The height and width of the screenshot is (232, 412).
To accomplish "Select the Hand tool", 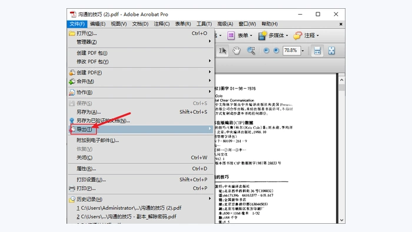I will 237,51.
